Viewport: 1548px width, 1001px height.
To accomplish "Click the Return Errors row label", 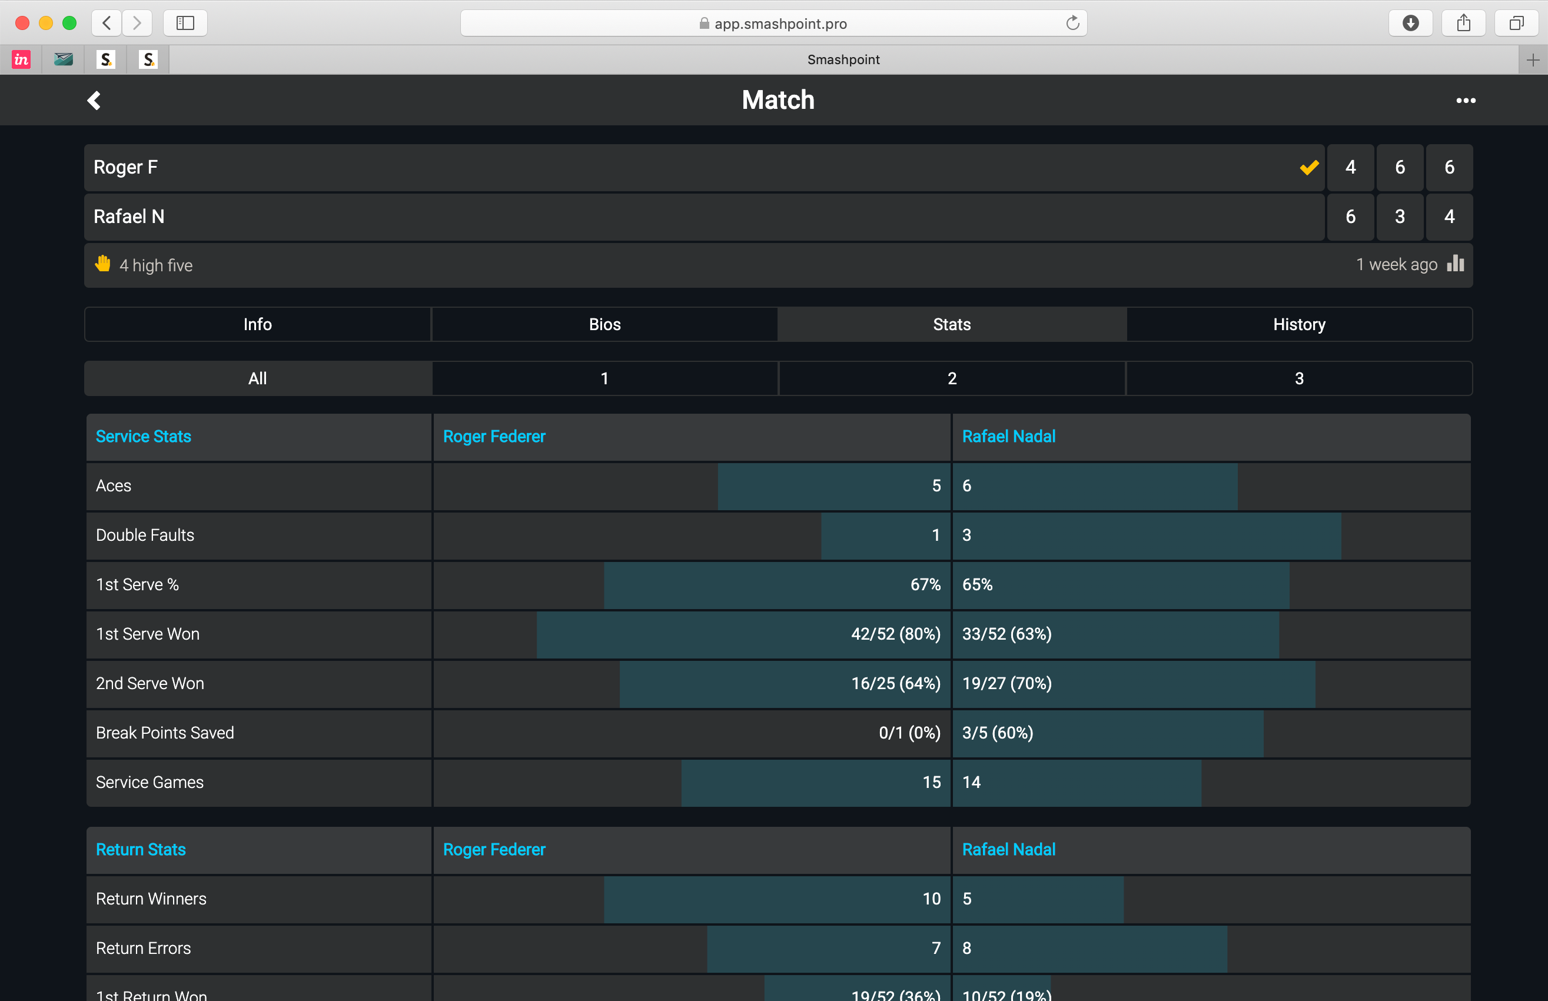I will pos(143,949).
